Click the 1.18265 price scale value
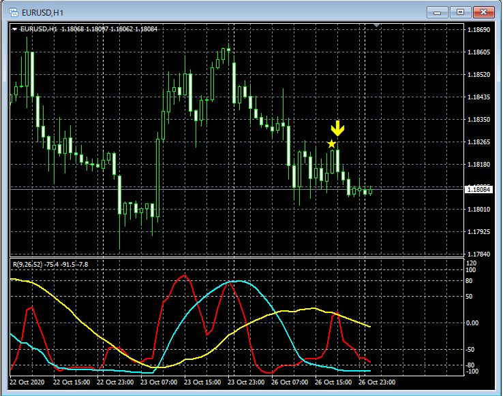This screenshot has height=396, width=503. click(x=479, y=142)
